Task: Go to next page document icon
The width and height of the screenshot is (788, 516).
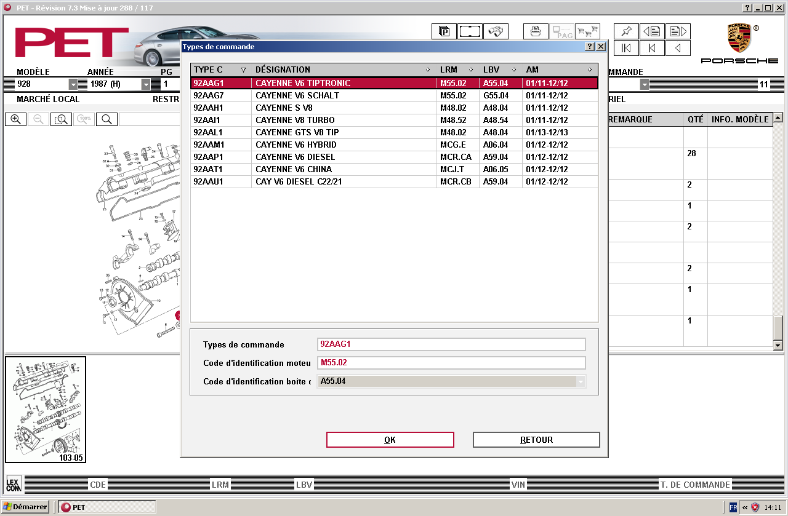Action: point(678,31)
